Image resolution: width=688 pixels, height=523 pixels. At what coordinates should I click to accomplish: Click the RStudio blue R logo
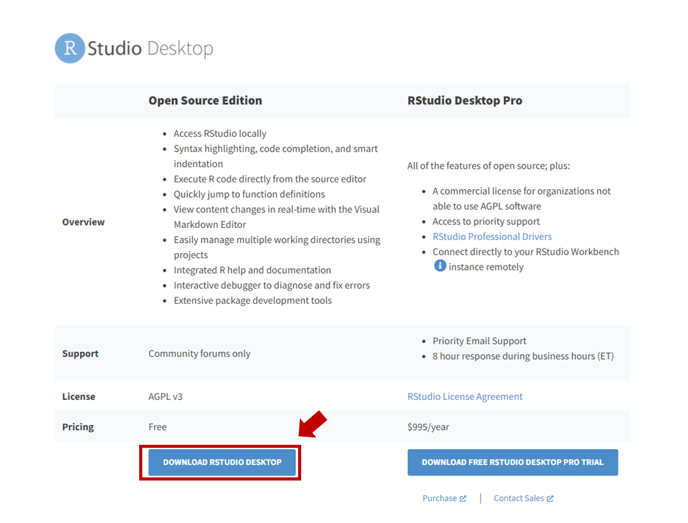pyautogui.click(x=70, y=48)
